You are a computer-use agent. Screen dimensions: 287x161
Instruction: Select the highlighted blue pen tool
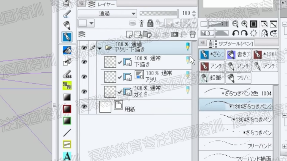pyautogui.click(x=67, y=37)
